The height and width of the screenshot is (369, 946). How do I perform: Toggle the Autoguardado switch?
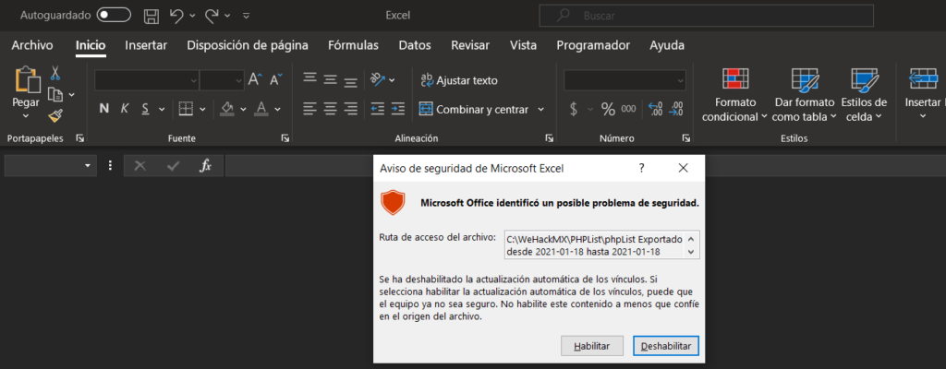[114, 15]
